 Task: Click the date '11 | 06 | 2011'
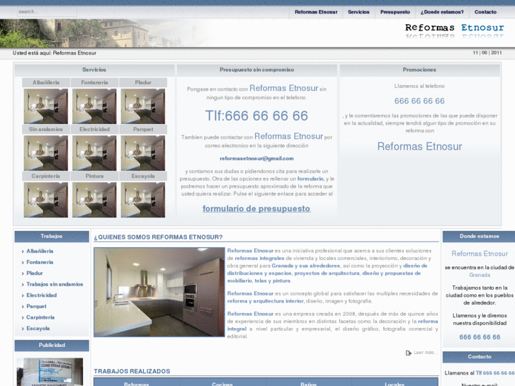487,52
